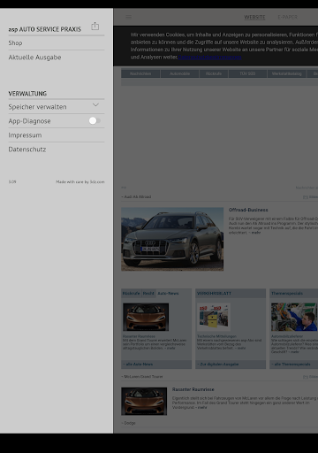The width and height of the screenshot is (318, 453).
Task: Open the hamburger menu icon in top bar
Action: pyautogui.click(x=129, y=17)
